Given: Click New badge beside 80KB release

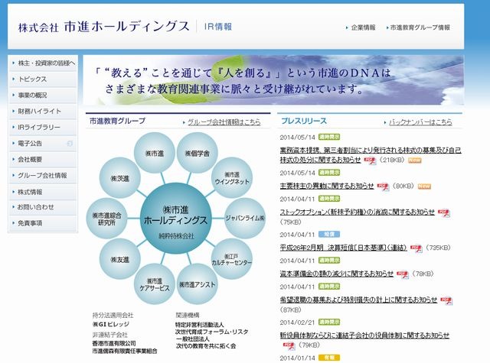Looking at the screenshot, I should click(424, 186).
